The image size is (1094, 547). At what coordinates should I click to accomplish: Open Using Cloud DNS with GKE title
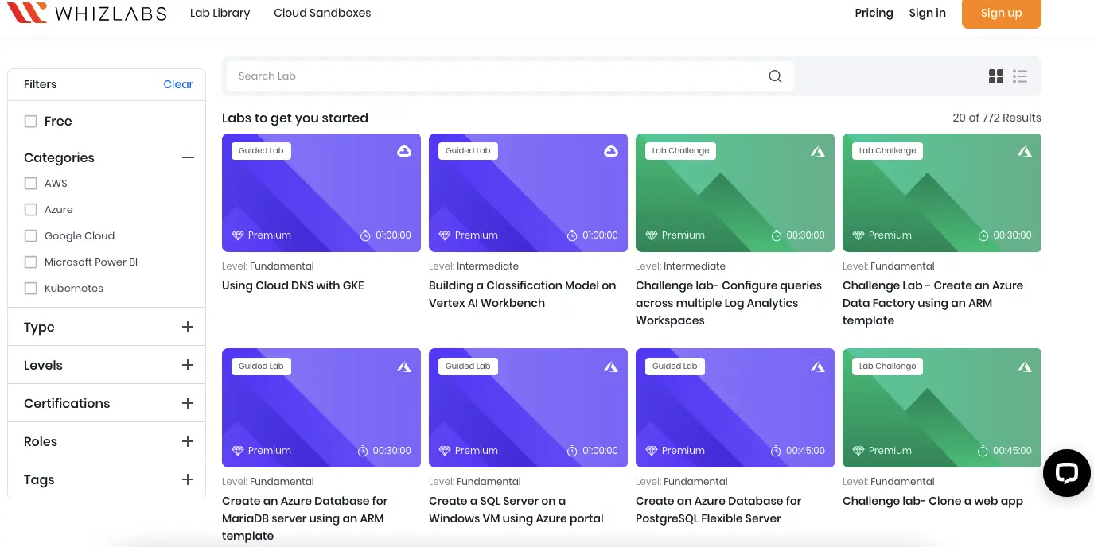pyautogui.click(x=293, y=285)
